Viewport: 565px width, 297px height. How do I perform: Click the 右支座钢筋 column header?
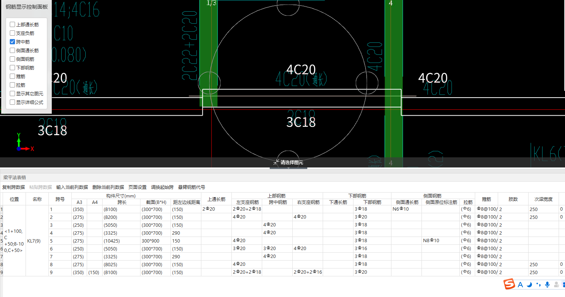[308, 202]
